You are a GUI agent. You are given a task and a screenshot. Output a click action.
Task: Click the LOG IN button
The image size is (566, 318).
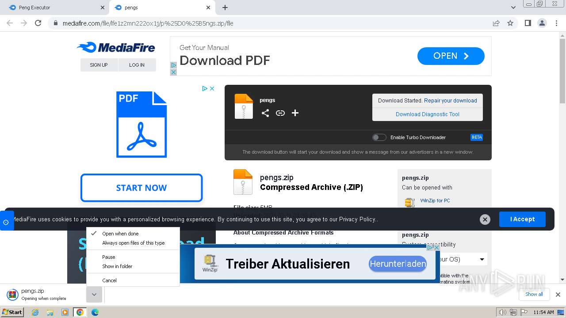point(137,65)
